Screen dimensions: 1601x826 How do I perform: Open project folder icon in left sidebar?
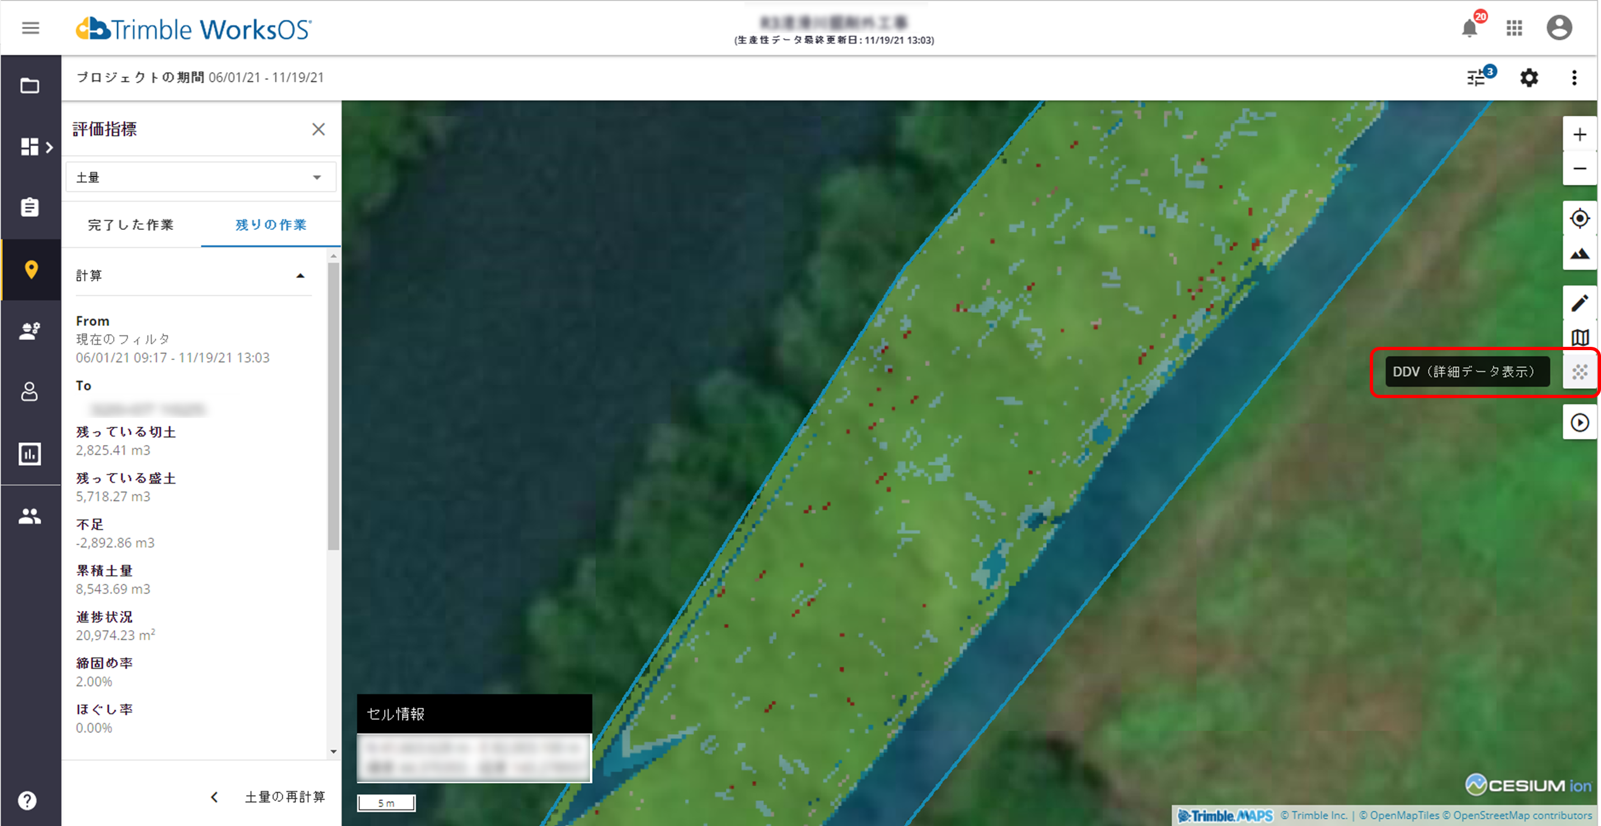(30, 85)
